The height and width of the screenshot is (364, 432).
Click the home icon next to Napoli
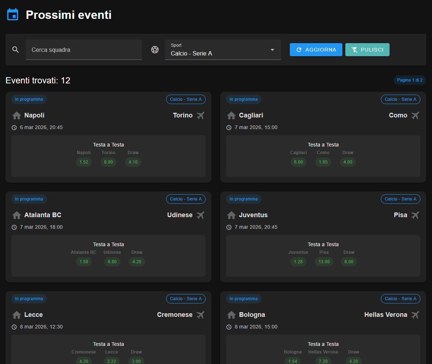[16, 115]
